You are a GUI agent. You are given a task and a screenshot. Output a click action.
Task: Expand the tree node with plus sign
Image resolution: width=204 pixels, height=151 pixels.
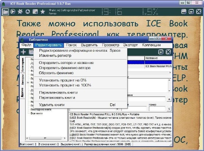point(29,82)
